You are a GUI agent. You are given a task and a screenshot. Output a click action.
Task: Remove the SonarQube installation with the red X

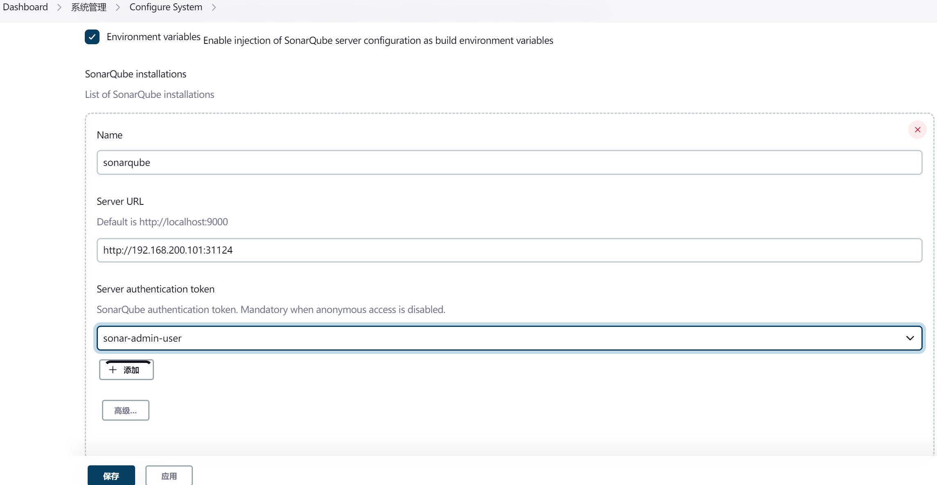coord(917,130)
